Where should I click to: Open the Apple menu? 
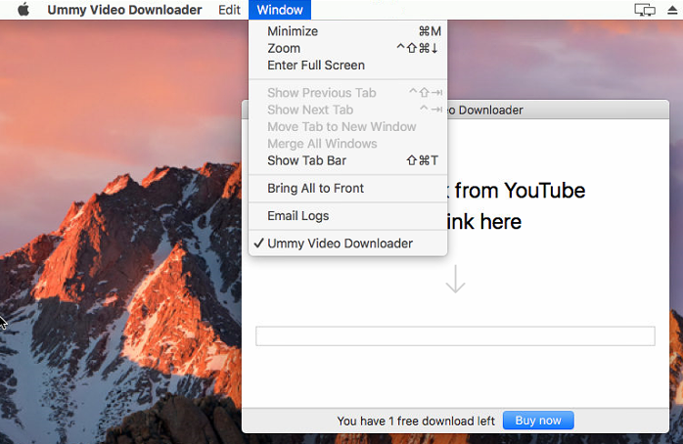23,10
